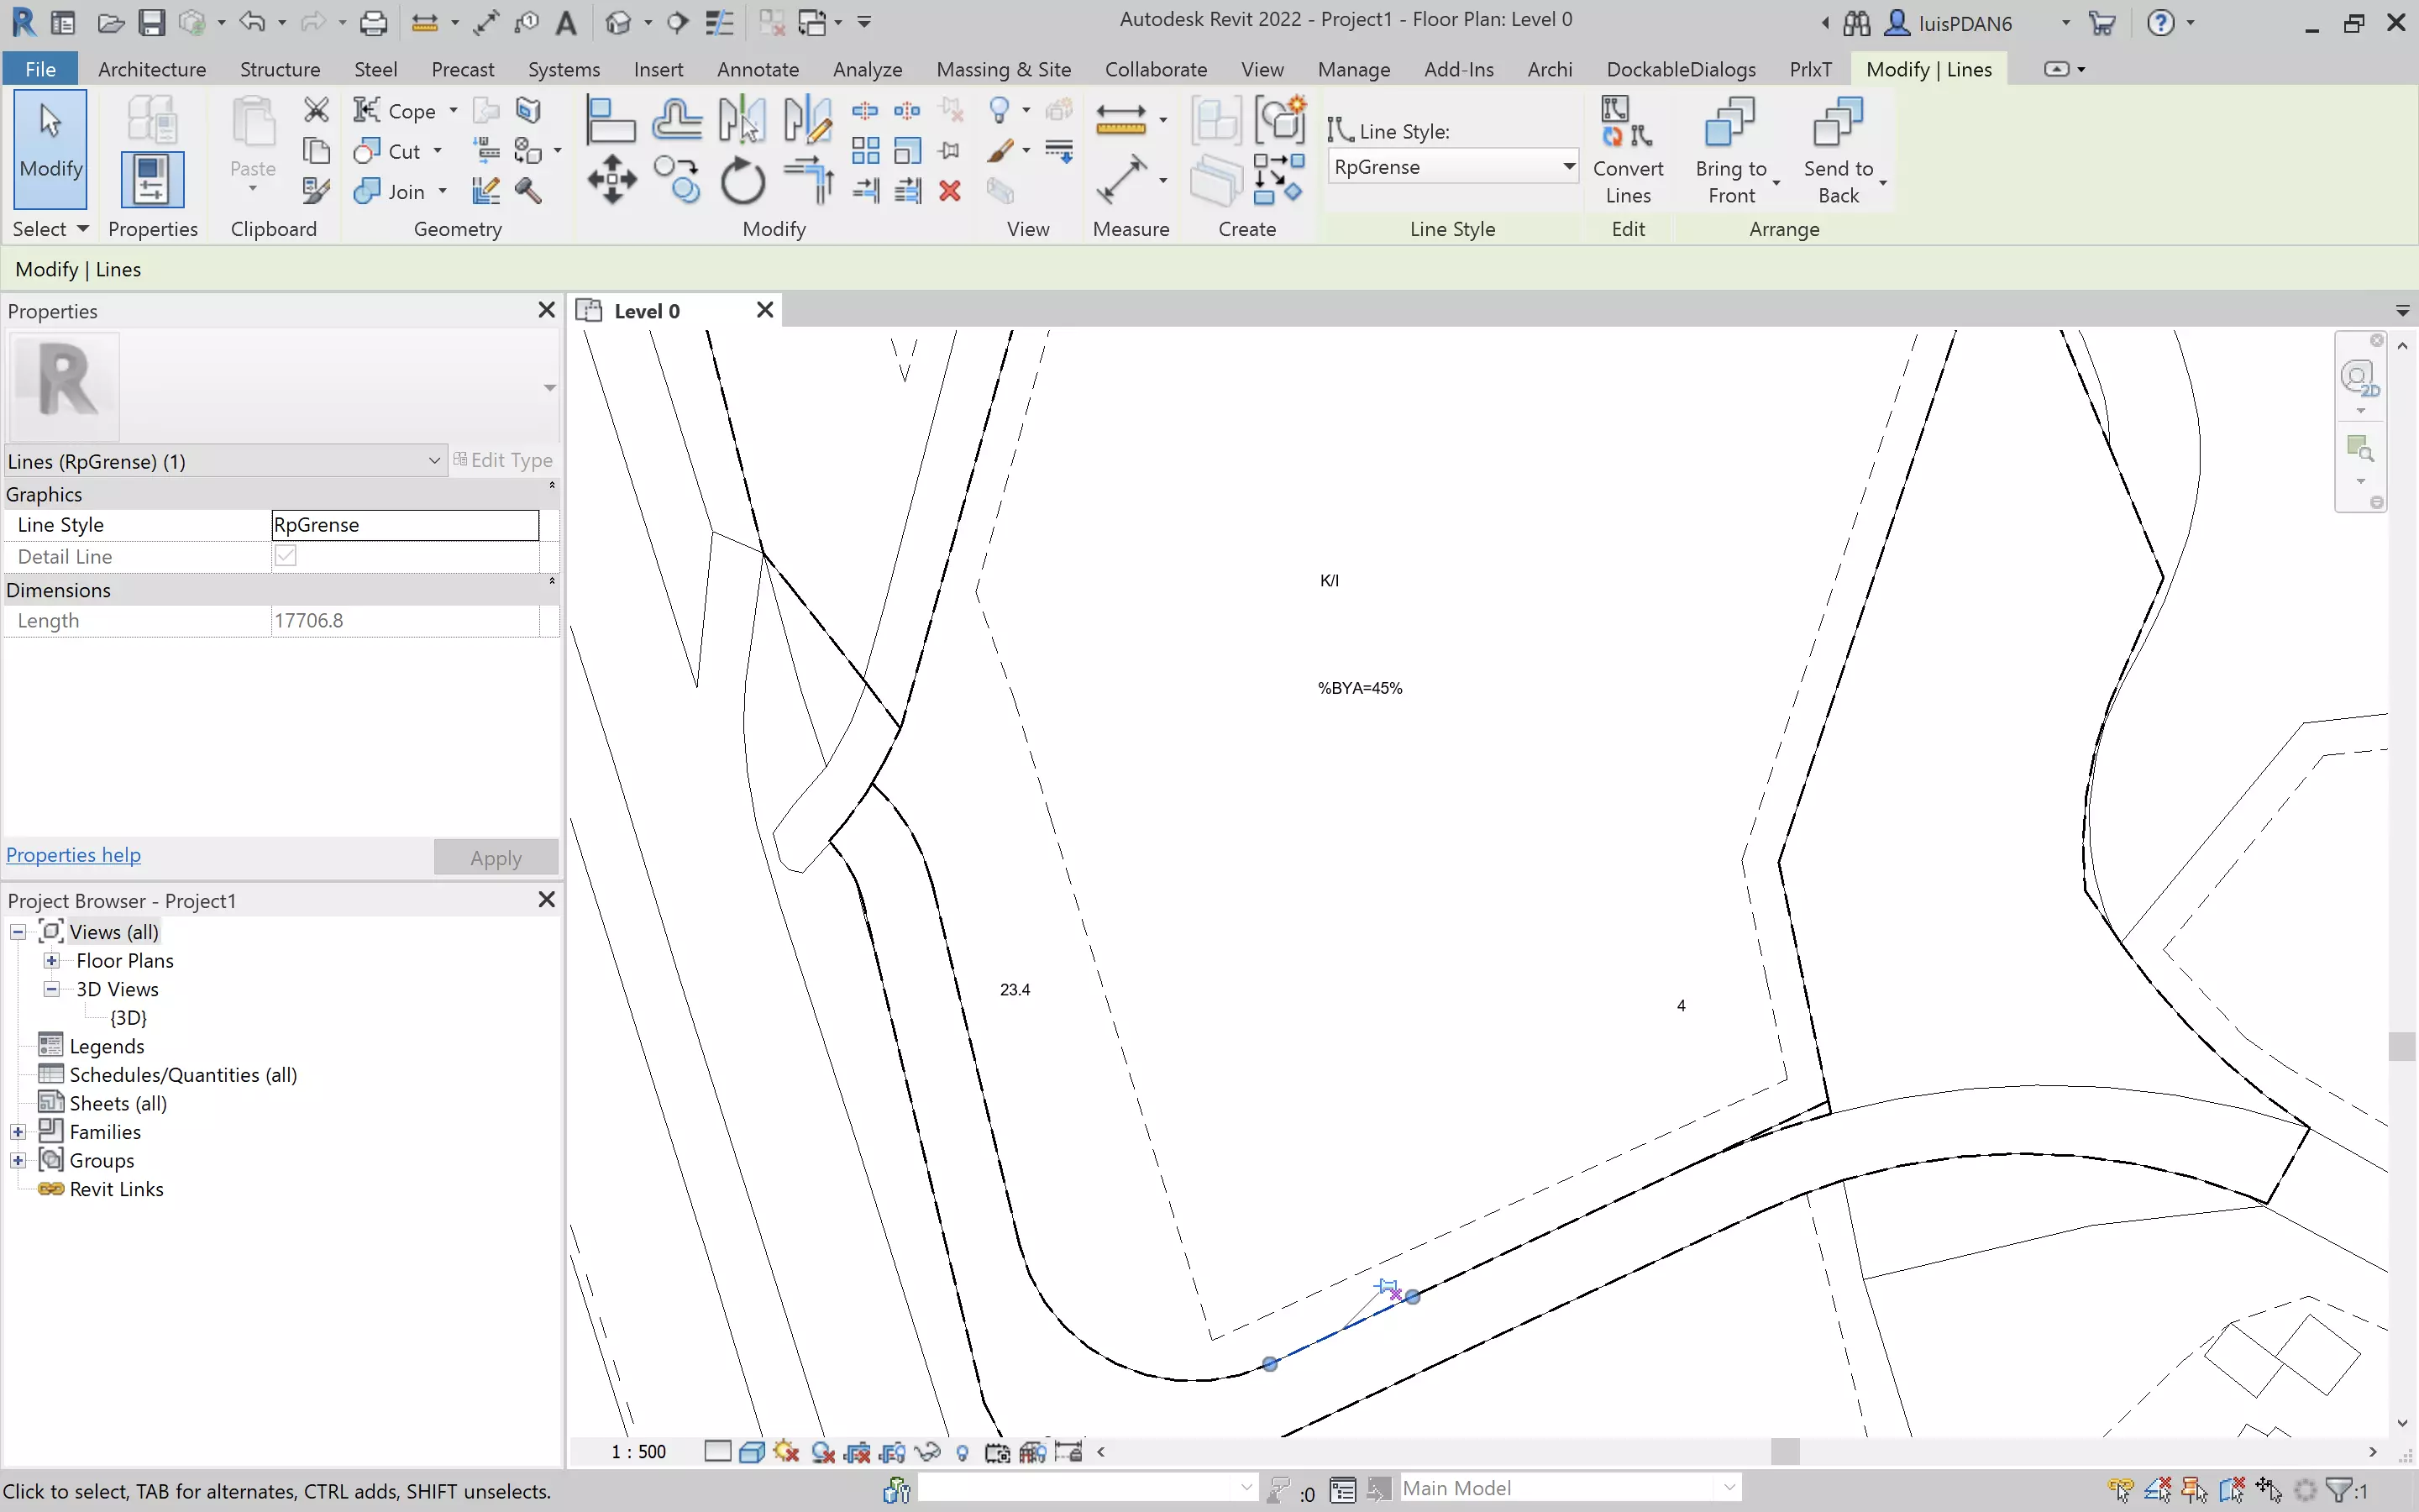Click Convert Lines button in Edit panel
2419x1512 pixels.
[1627, 152]
